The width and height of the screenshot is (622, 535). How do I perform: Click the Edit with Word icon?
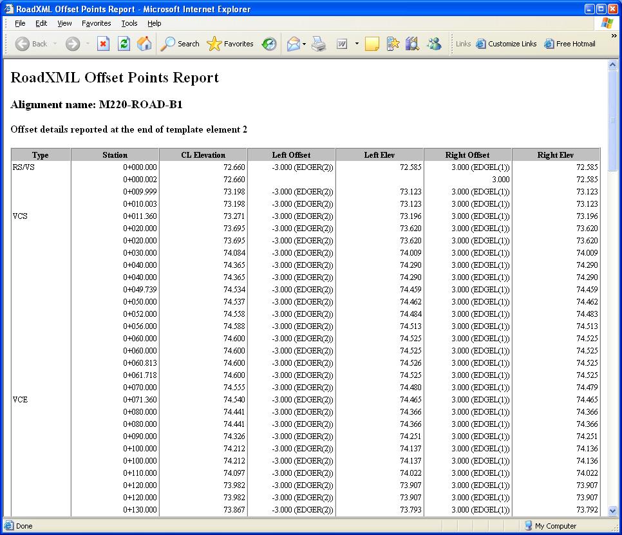pyautogui.click(x=342, y=44)
